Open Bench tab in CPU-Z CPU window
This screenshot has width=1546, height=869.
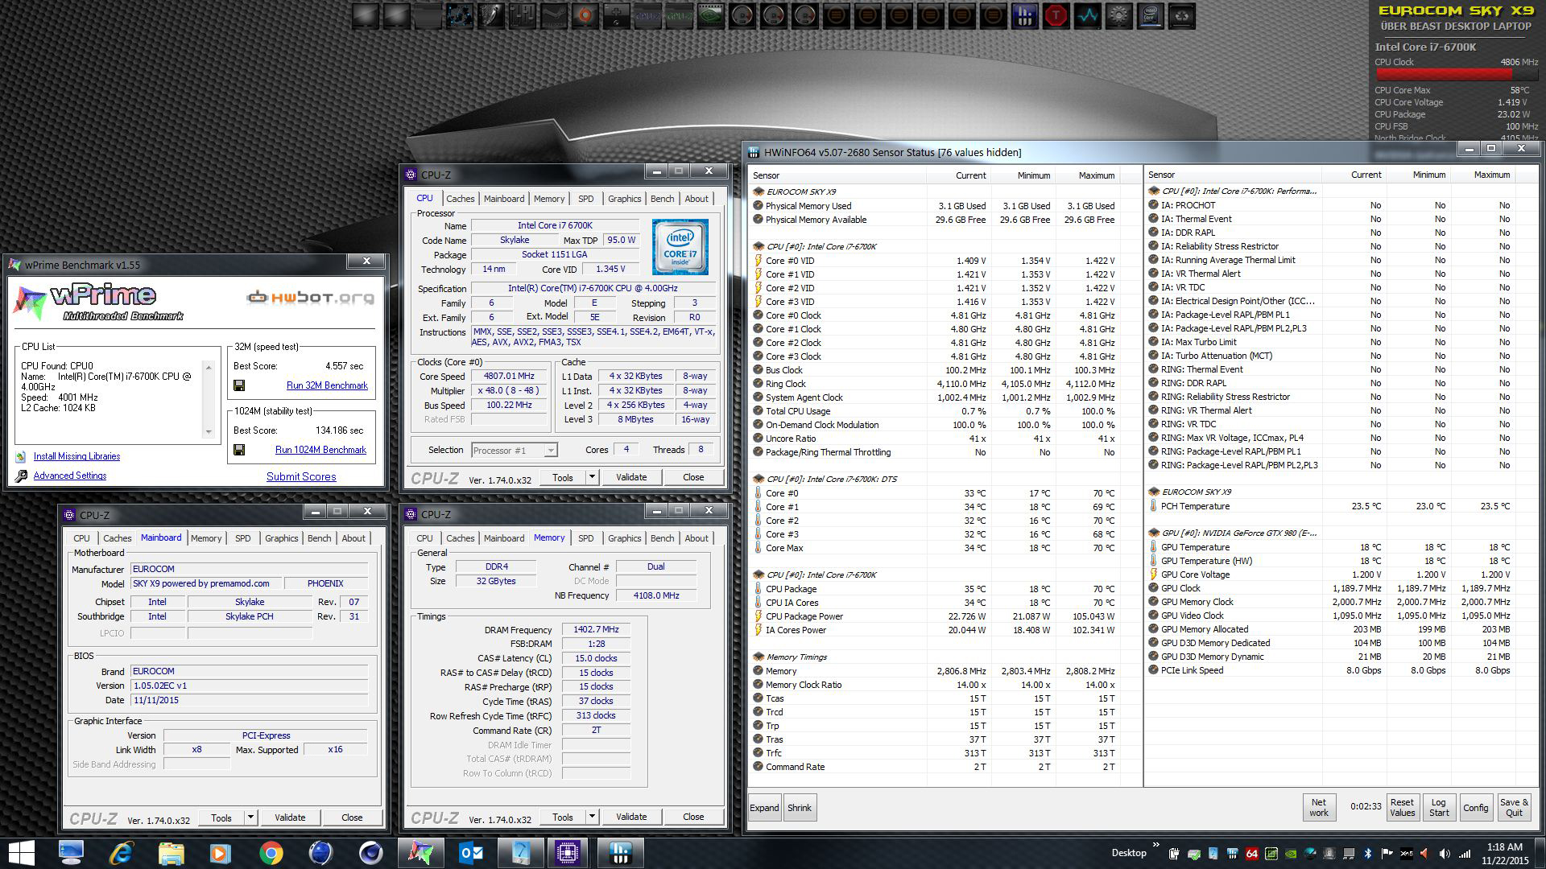coord(663,199)
